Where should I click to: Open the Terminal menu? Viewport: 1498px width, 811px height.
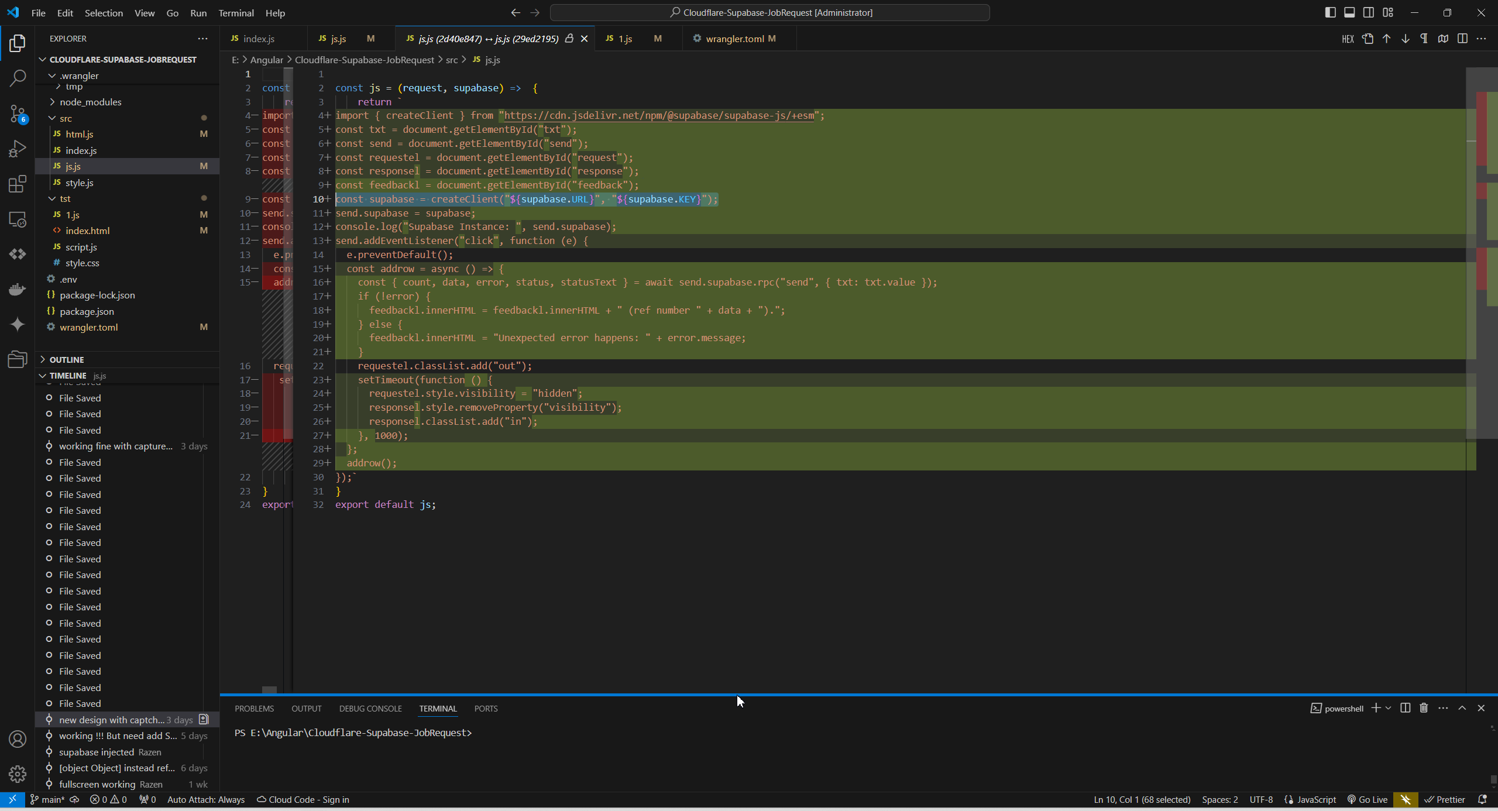pyautogui.click(x=236, y=13)
